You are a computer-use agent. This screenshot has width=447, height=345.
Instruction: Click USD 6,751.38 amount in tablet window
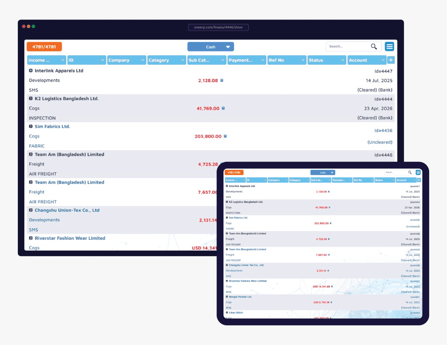point(321,302)
